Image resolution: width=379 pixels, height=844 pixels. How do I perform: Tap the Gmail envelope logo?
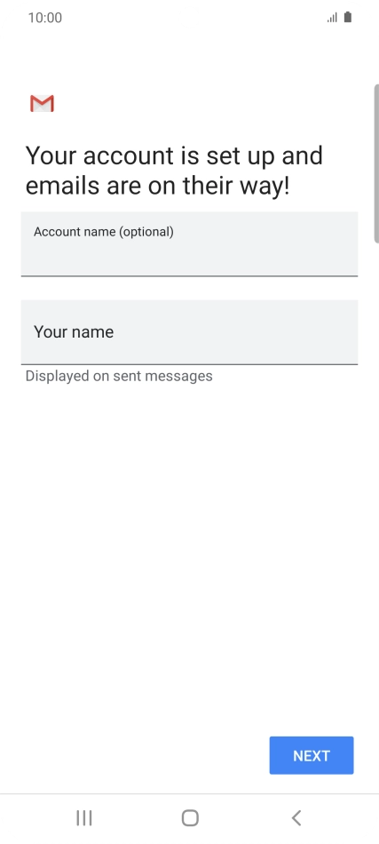(42, 103)
